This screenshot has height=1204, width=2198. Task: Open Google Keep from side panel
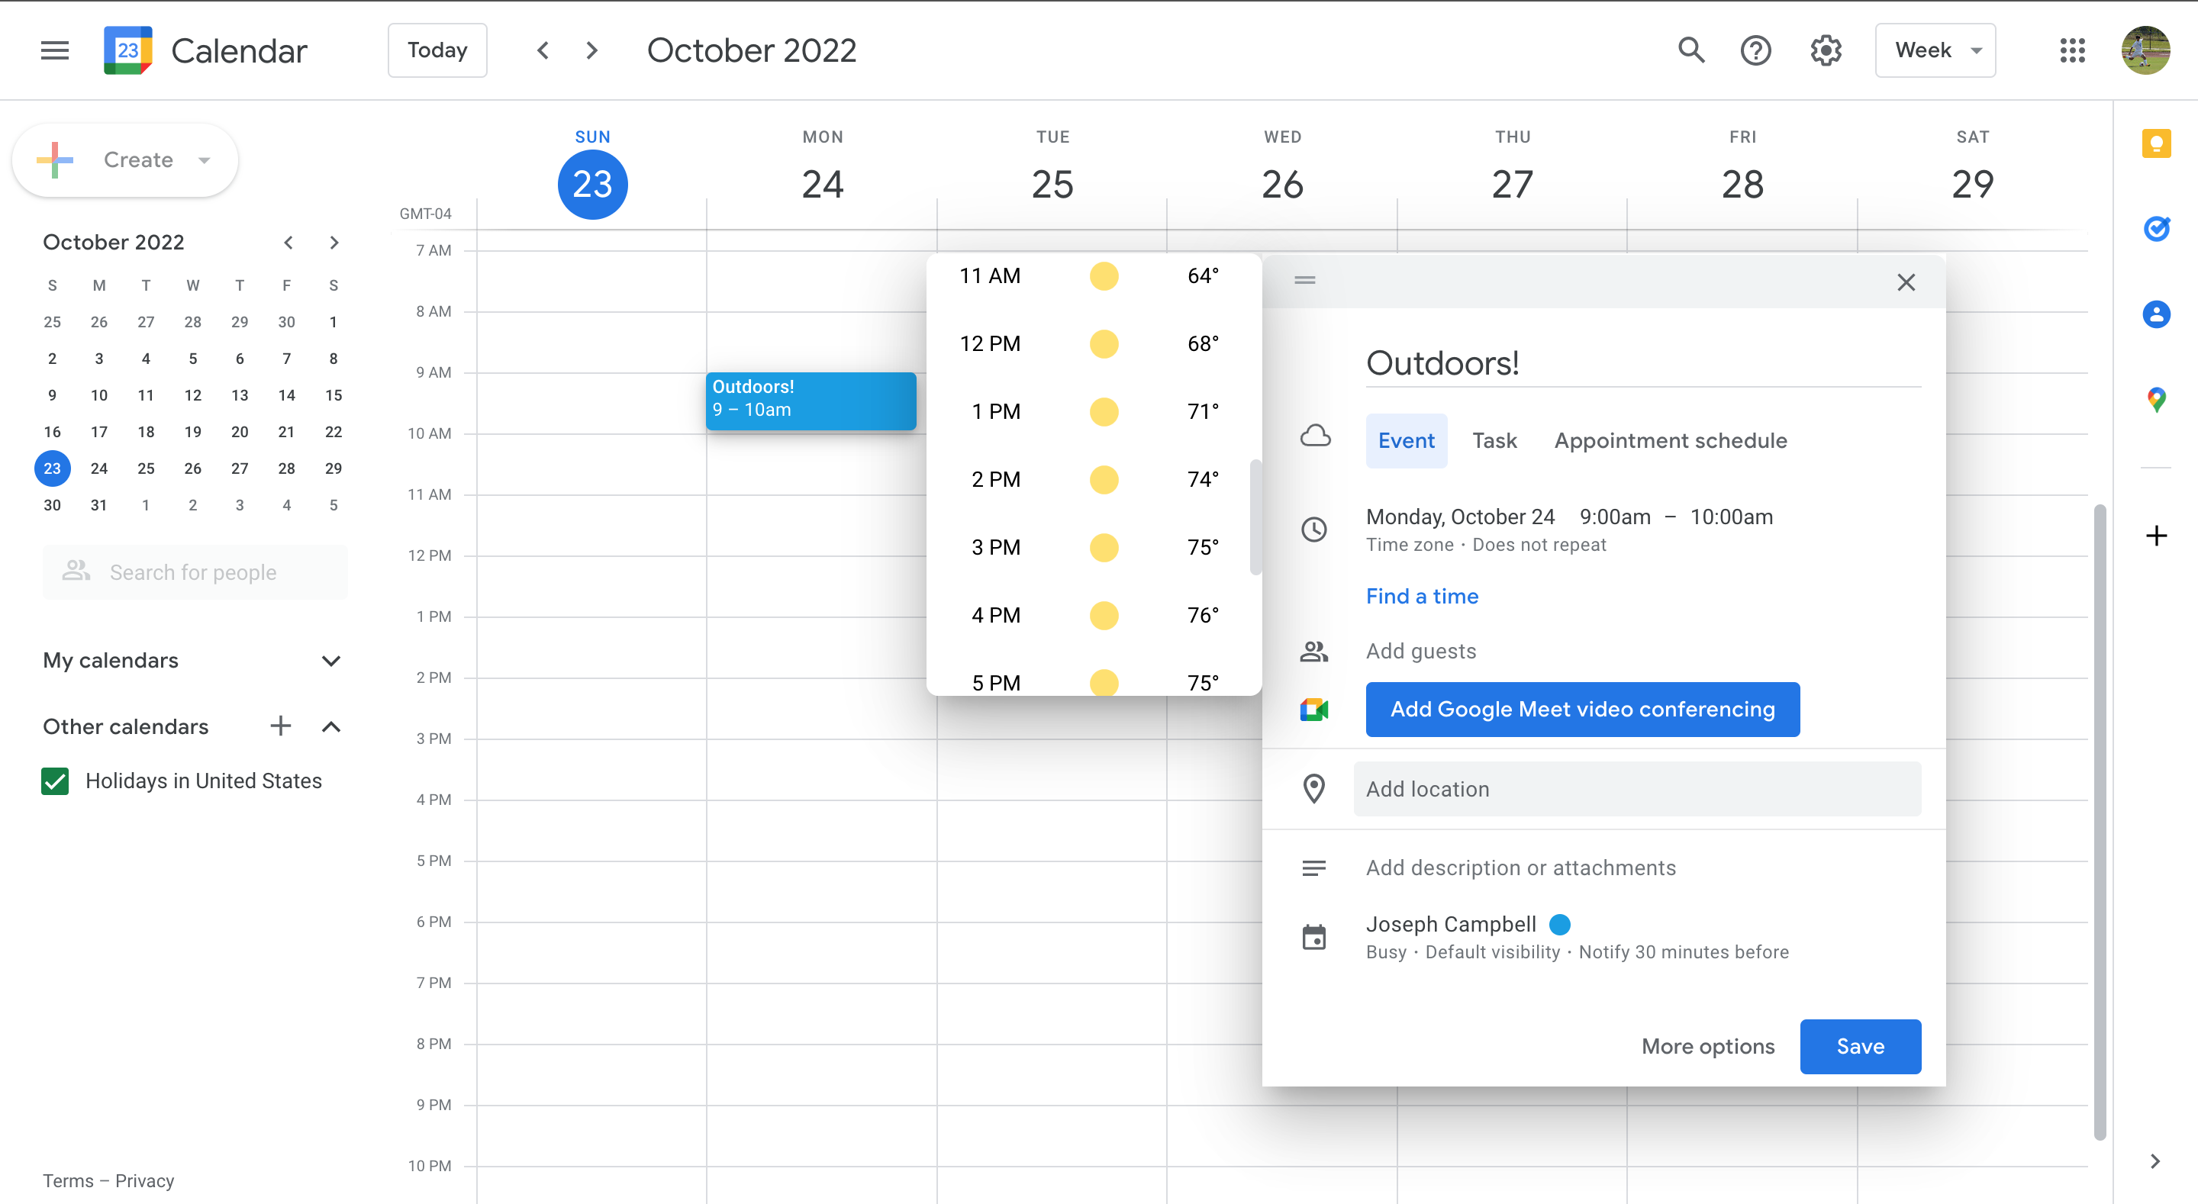(x=2156, y=143)
